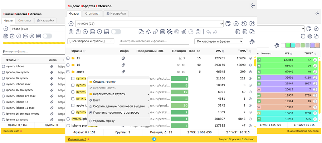Sort by the WS column header in center table
The height and width of the screenshot is (143, 322).
pos(220,51)
